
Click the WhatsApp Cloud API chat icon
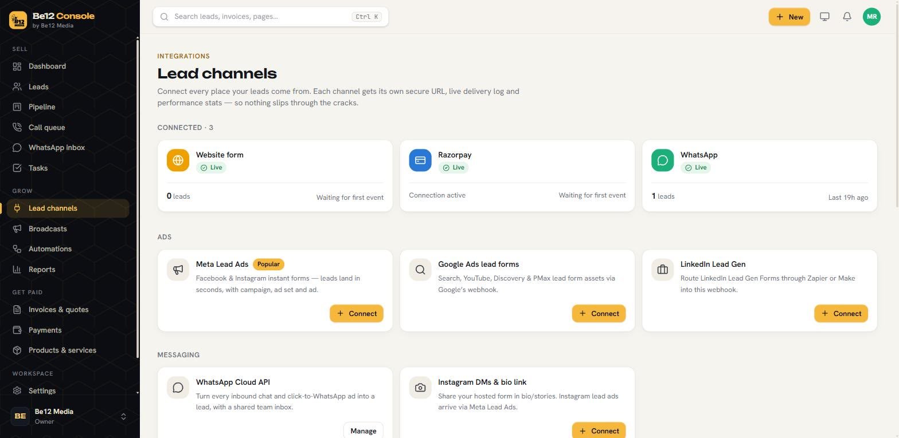click(178, 388)
